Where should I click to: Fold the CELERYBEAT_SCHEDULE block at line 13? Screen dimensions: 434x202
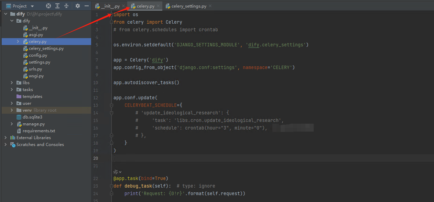click(x=111, y=105)
